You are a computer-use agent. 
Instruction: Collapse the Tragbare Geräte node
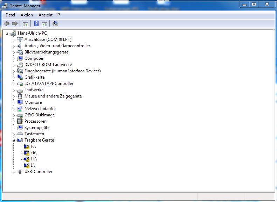14,140
